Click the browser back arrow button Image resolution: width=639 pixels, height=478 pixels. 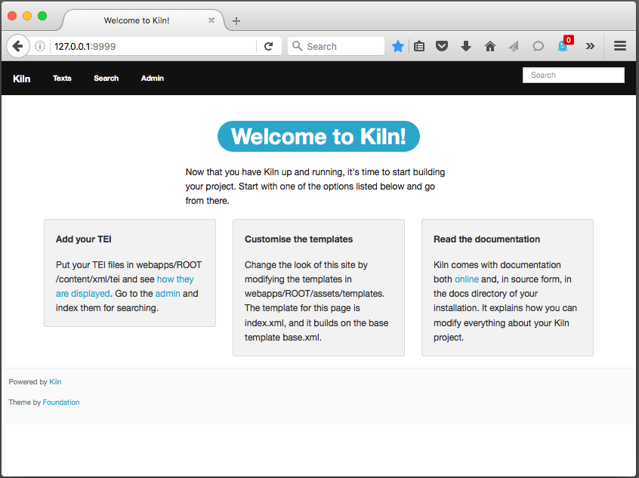pyautogui.click(x=17, y=46)
